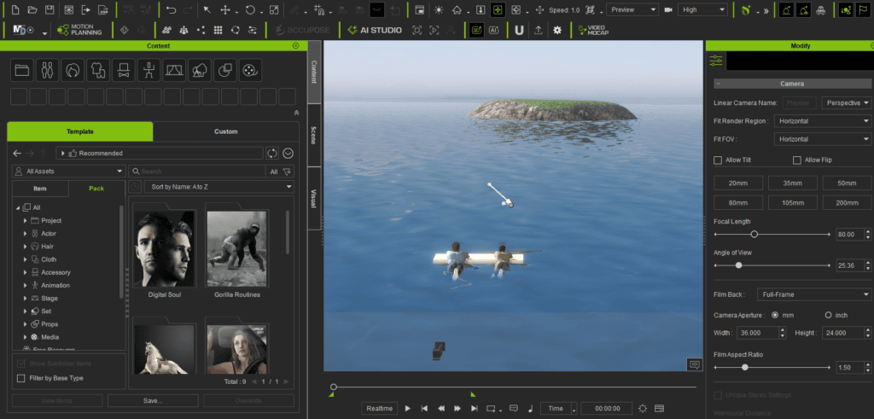Expand the Animation tree folder
The width and height of the screenshot is (874, 419).
pos(25,285)
